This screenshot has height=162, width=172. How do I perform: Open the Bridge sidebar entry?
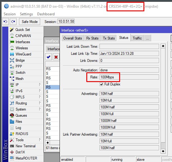coord(20,60)
